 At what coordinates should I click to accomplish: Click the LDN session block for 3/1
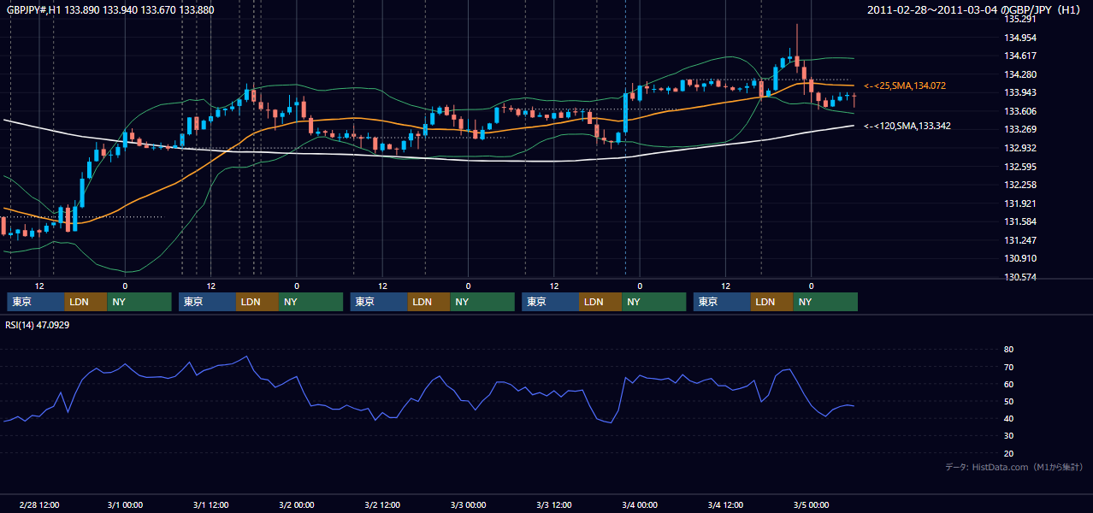[257, 302]
